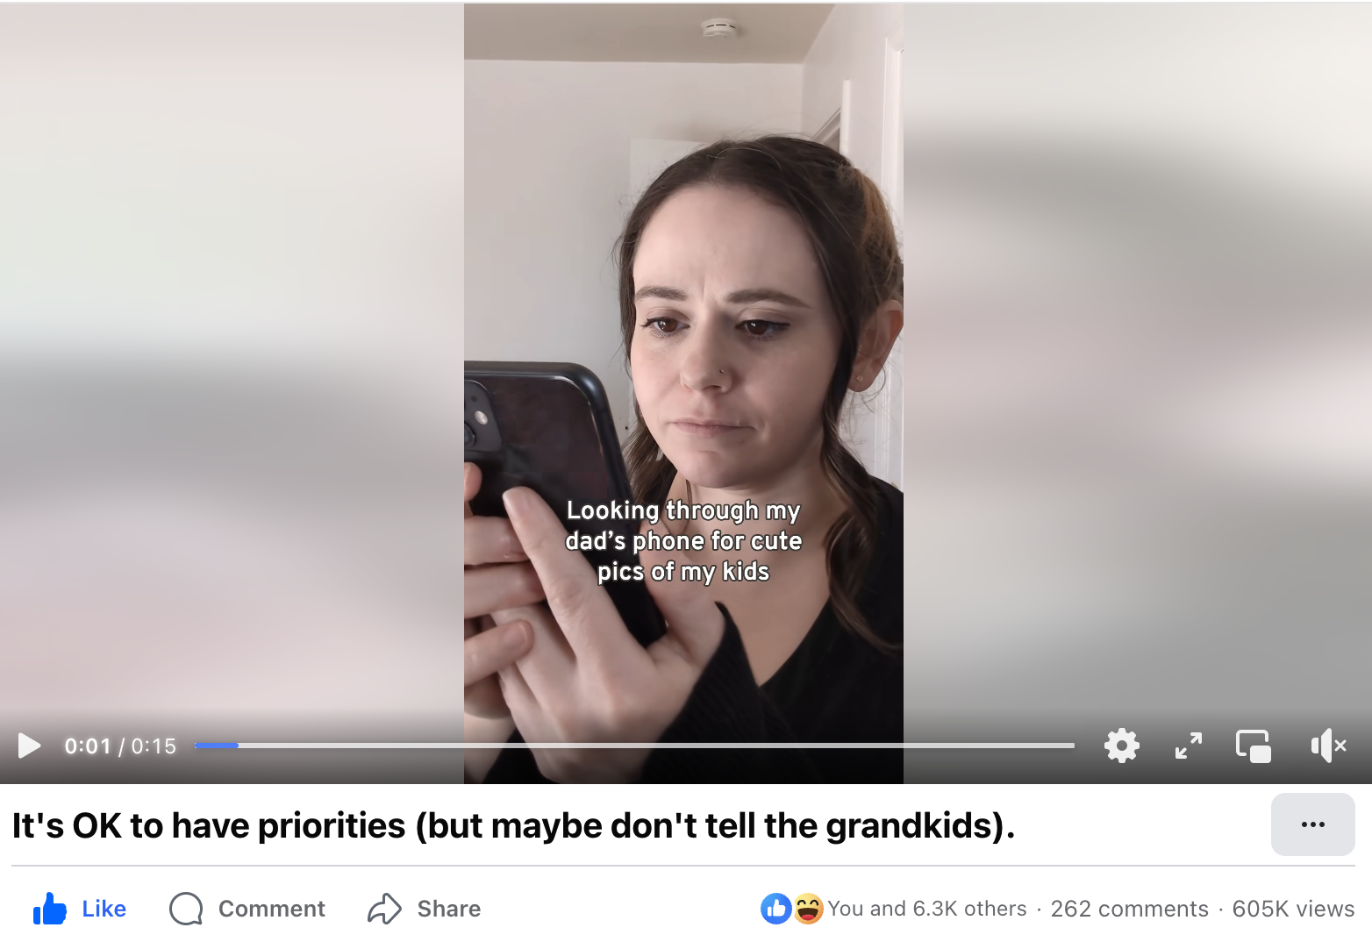1372x949 pixels.
Task: Click the Share text label
Action: (448, 909)
